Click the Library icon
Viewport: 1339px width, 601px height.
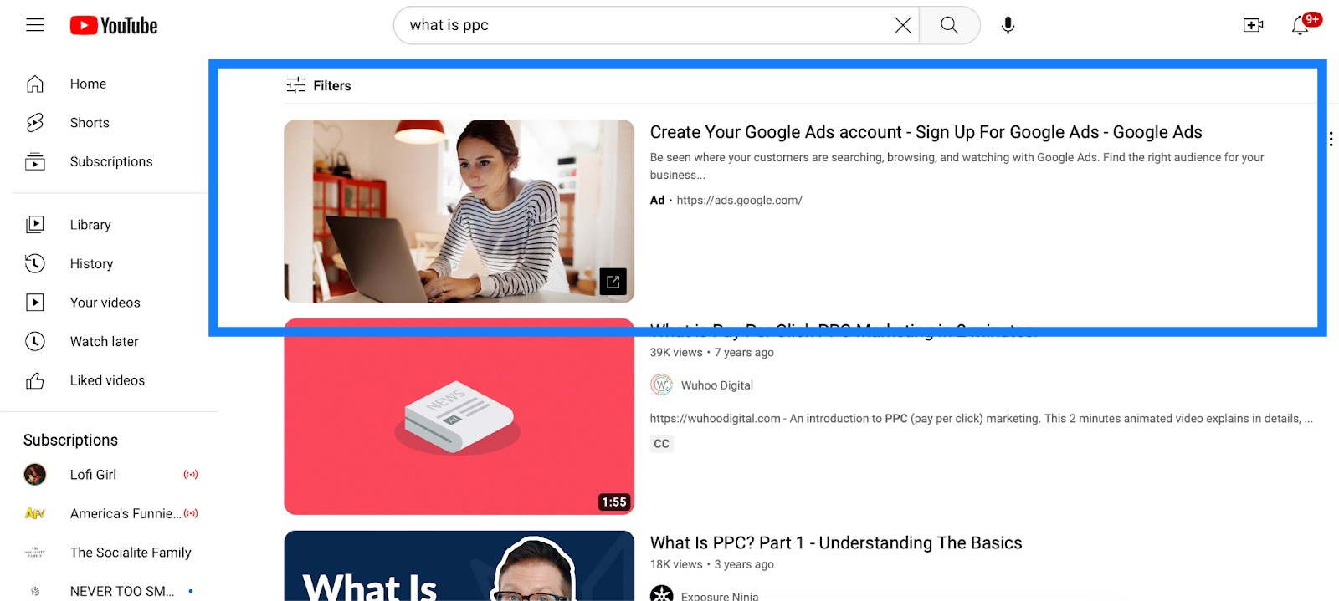coord(35,224)
